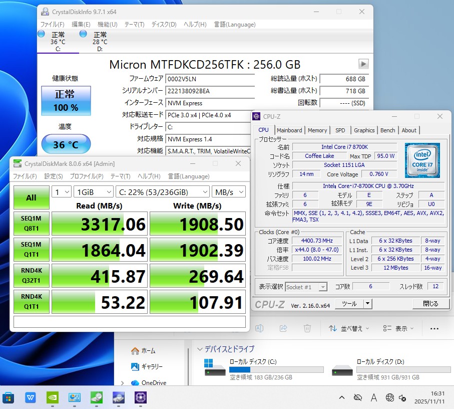Click the delete trash icon in Explorer toolbar
This screenshot has height=409, width=454.
[307, 328]
